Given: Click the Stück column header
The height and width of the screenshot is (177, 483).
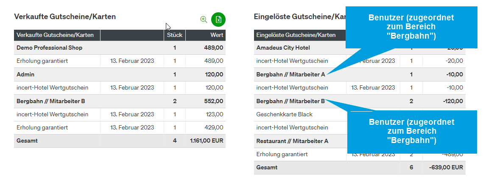Looking at the screenshot, I should (175, 35).
